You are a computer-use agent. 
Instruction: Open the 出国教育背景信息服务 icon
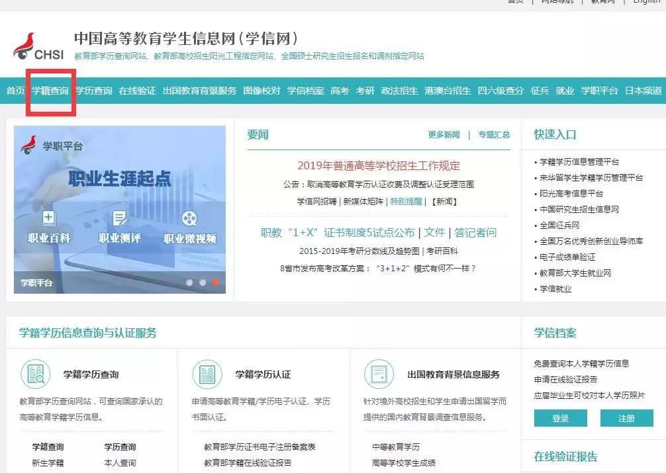point(379,374)
